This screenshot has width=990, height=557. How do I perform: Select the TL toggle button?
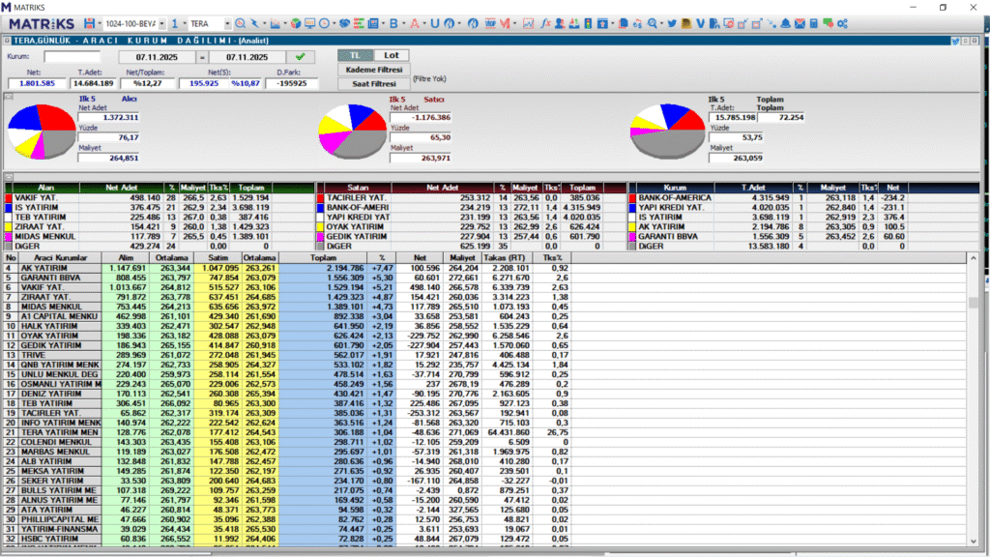[x=355, y=55]
